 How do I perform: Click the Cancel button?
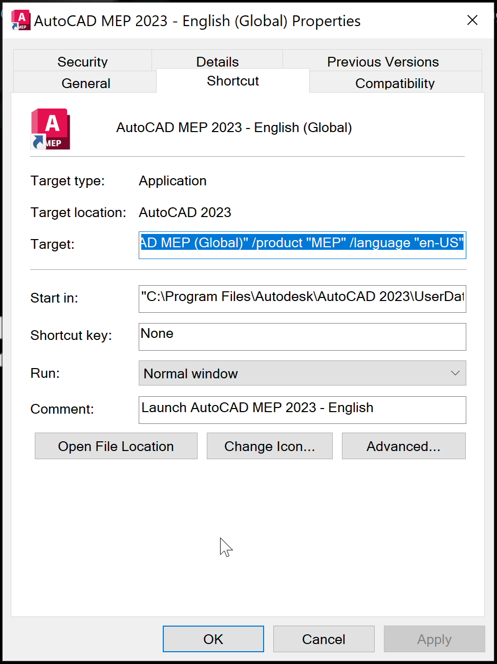(324, 639)
